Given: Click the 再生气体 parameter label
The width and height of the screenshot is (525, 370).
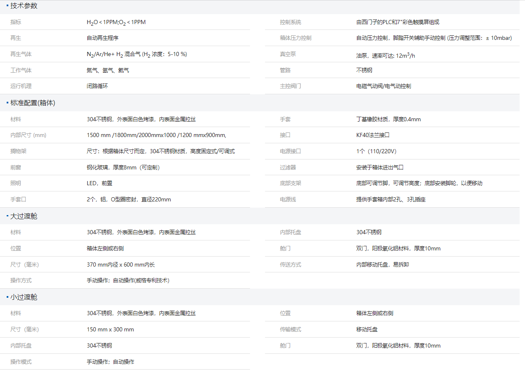Looking at the screenshot, I should pos(20,54).
